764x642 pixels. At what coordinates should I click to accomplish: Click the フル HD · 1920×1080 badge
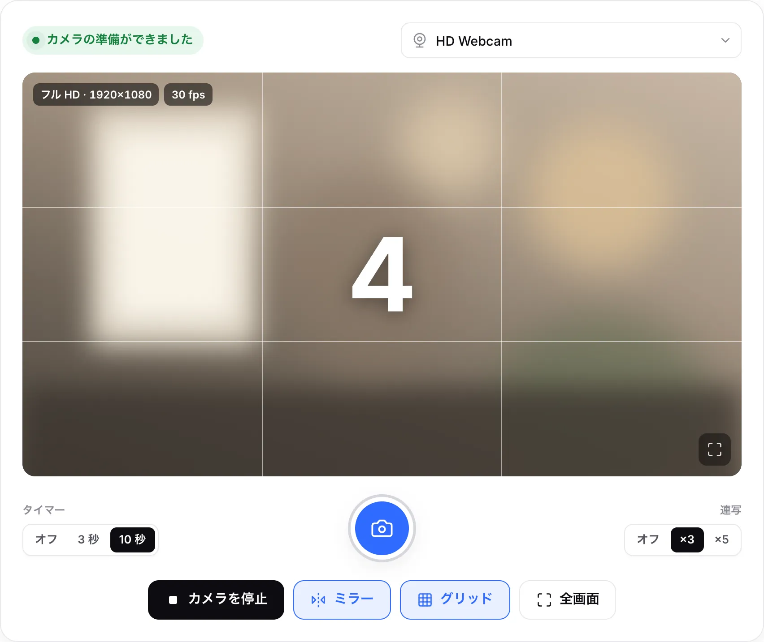coord(96,94)
